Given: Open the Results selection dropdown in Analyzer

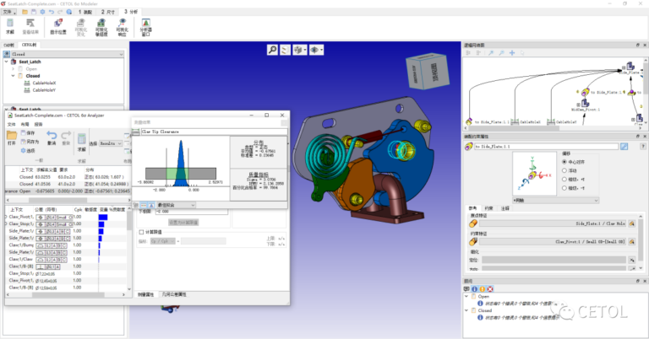Looking at the screenshot, I should [x=111, y=143].
